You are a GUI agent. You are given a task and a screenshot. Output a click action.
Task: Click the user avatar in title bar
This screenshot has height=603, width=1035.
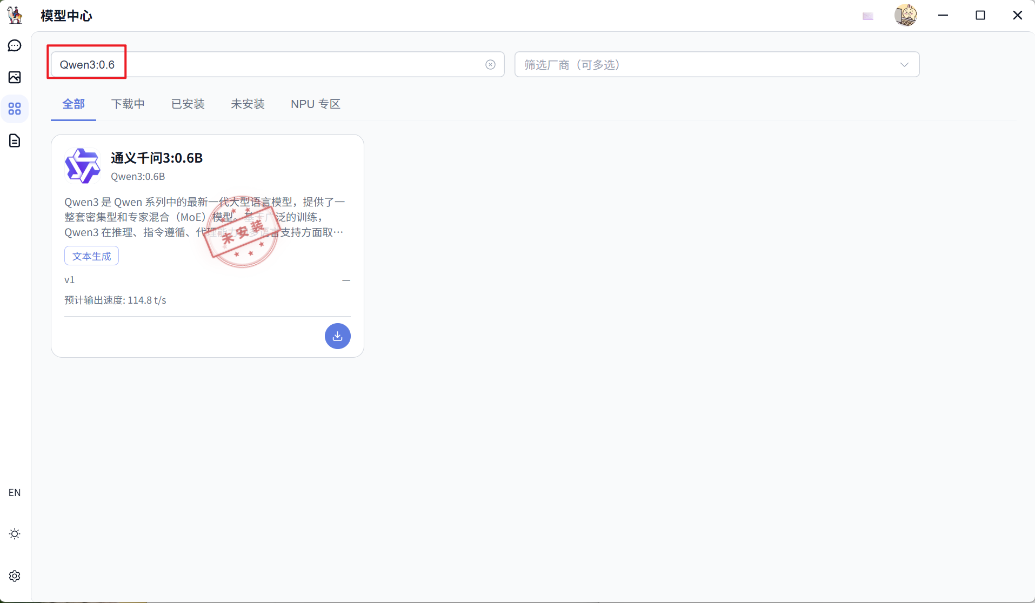pyautogui.click(x=905, y=15)
